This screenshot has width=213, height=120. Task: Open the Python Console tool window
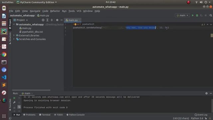point(76,115)
